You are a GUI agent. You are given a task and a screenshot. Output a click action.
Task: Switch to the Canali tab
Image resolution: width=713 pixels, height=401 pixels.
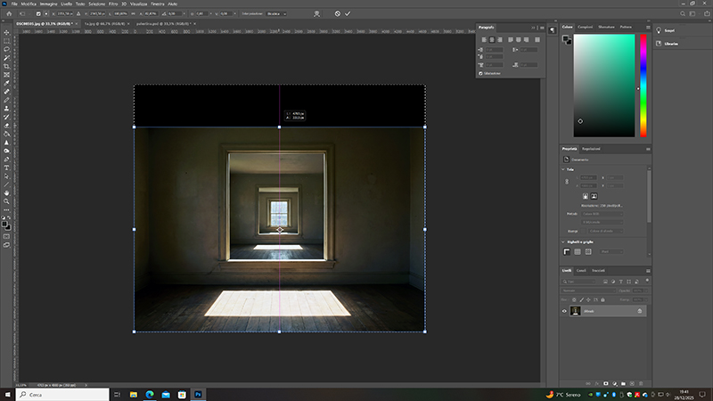point(581,270)
